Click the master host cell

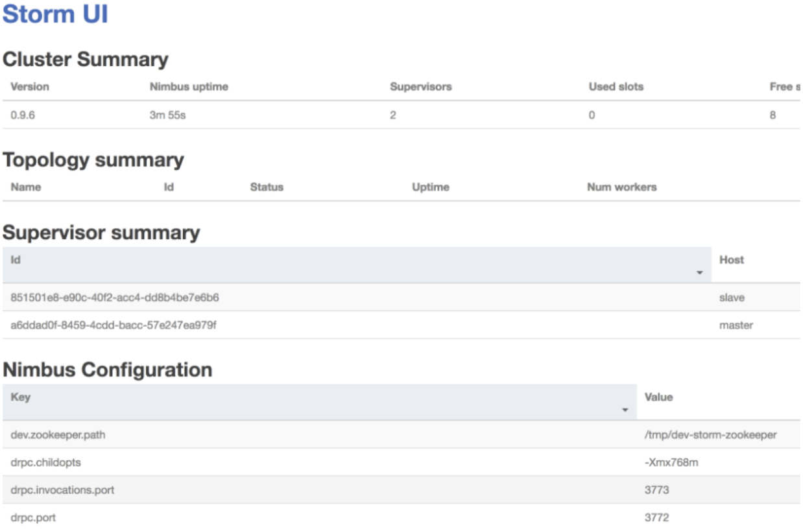(x=736, y=325)
